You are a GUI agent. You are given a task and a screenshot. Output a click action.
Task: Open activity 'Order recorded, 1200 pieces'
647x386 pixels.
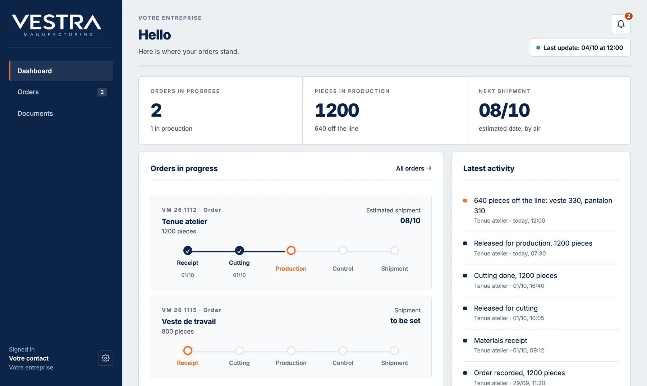tap(541, 377)
